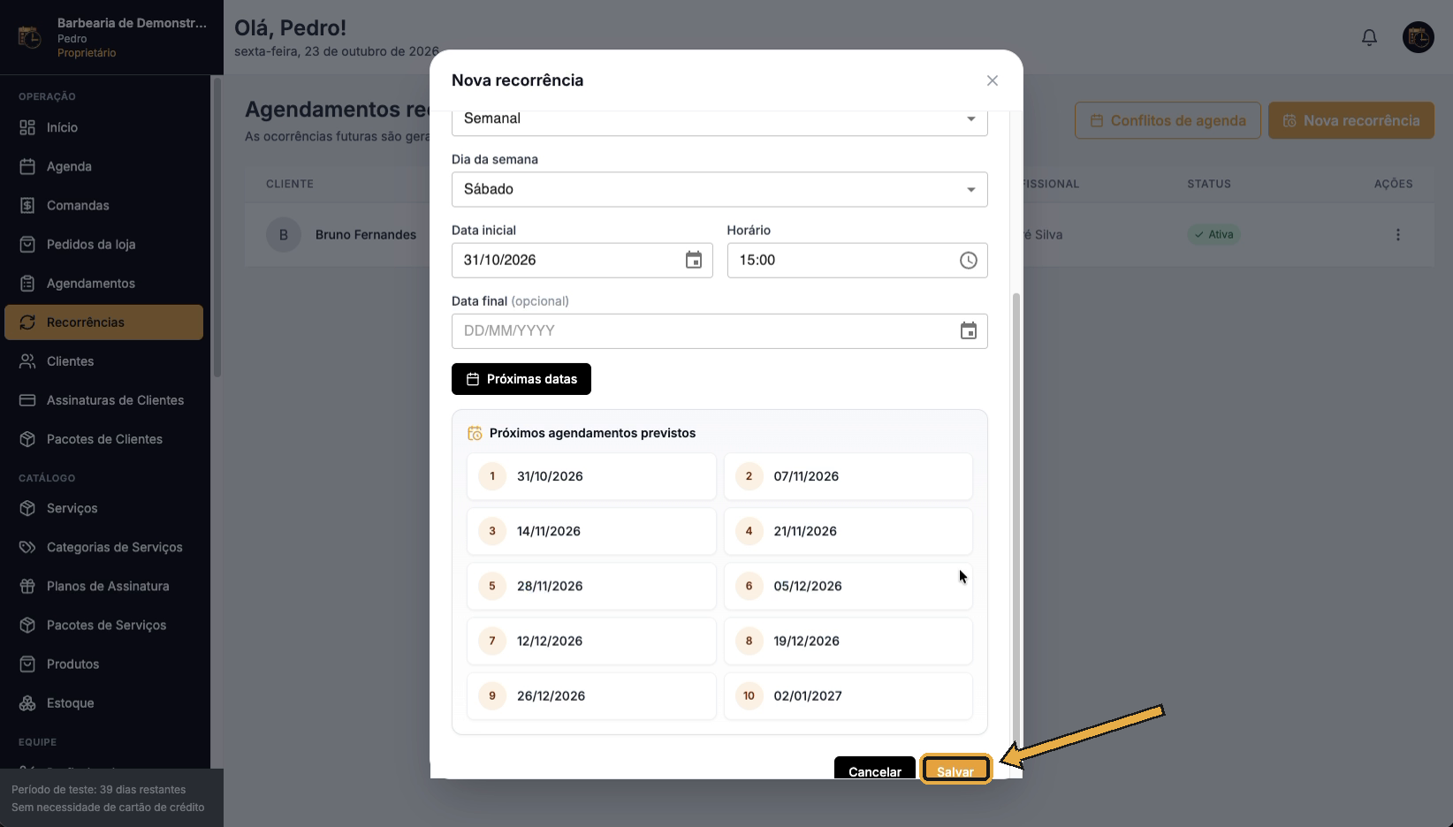Screen dimensions: 1453x827
Task: Click the client name Bruno Fernandes
Action: point(366,234)
